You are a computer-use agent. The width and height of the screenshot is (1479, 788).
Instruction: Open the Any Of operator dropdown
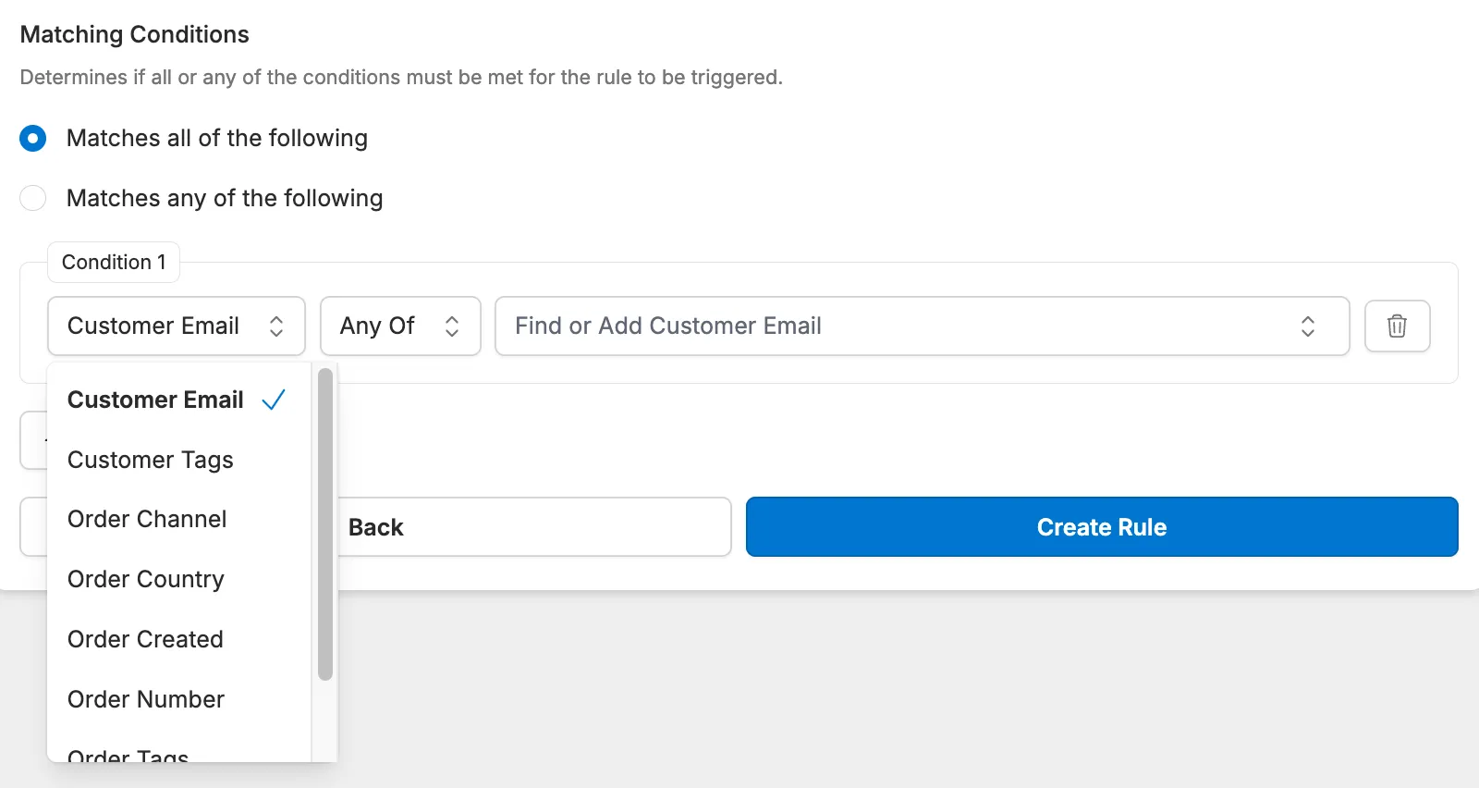tap(399, 326)
